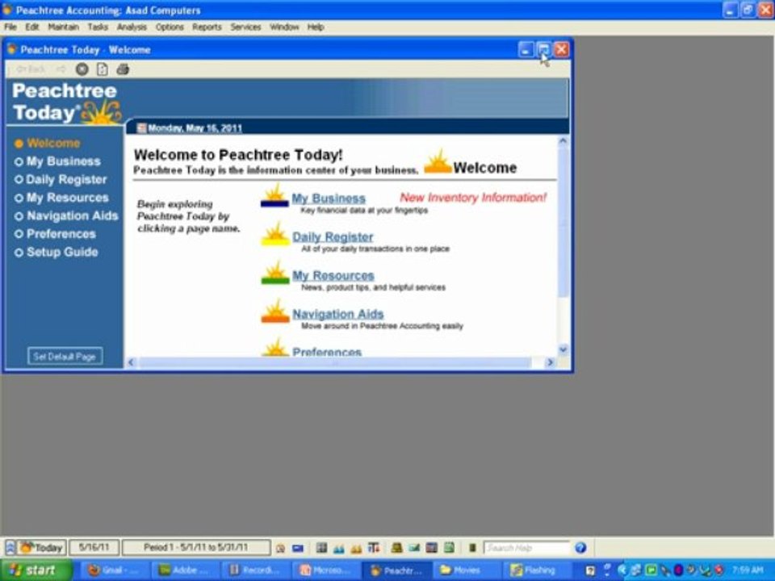Switch to the Flashing taskbar window
This screenshot has width=775, height=581.
[538, 571]
